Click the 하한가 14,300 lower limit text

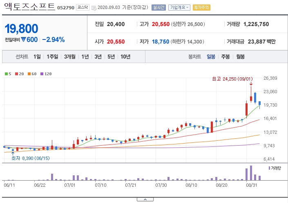(x=188, y=41)
